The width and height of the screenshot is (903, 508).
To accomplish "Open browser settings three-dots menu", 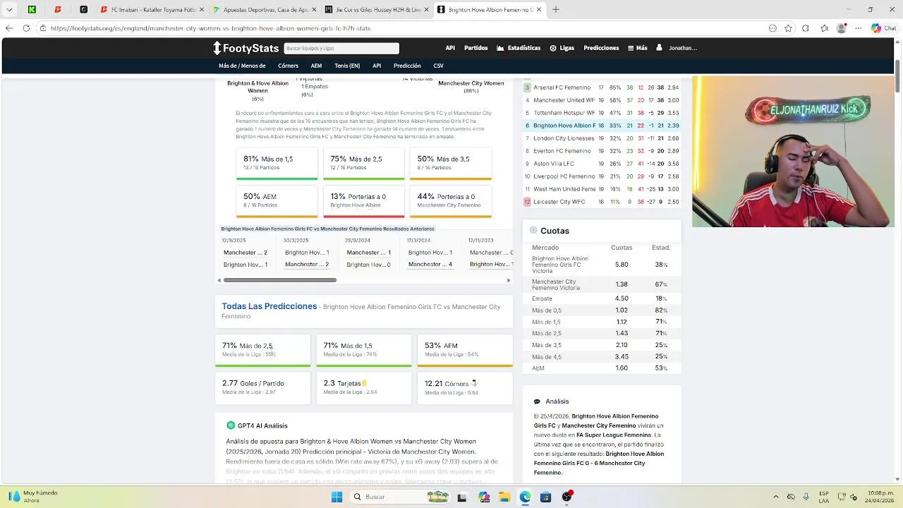I will click(x=858, y=28).
